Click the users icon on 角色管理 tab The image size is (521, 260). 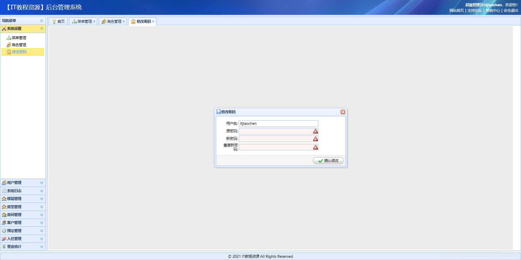[x=104, y=21]
